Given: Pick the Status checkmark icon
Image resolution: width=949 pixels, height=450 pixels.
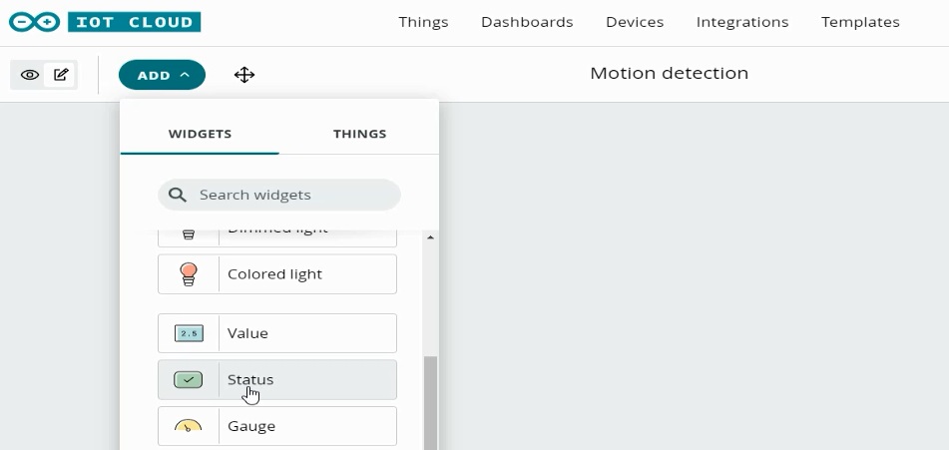Looking at the screenshot, I should tap(189, 380).
